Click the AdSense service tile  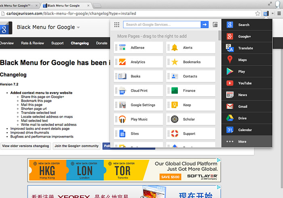tap(138, 48)
